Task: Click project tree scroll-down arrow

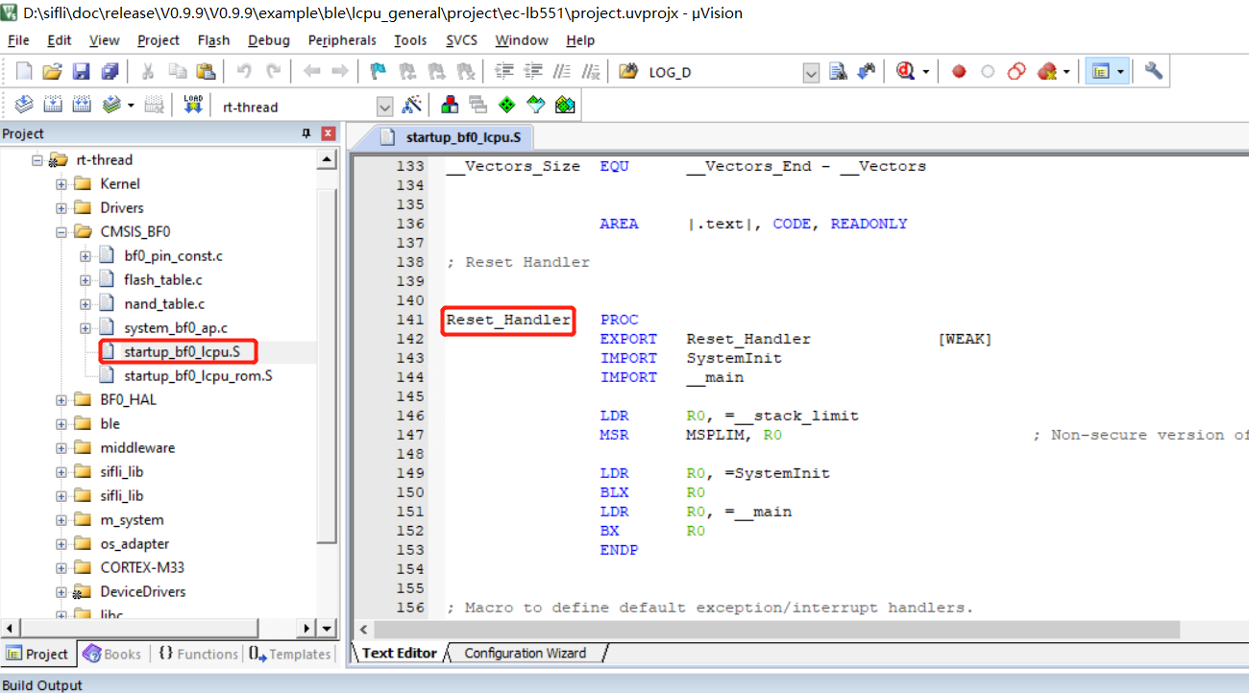Action: pyautogui.click(x=327, y=629)
